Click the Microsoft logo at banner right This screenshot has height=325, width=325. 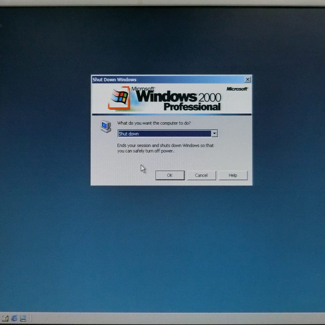click(237, 89)
